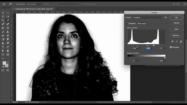Select the 1 copy.png document tab

point(34,9)
